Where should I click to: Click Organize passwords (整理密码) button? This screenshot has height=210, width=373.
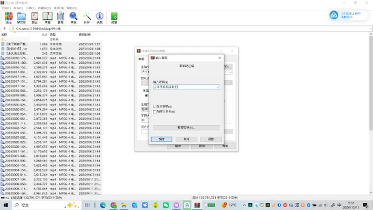pyautogui.click(x=186, y=128)
